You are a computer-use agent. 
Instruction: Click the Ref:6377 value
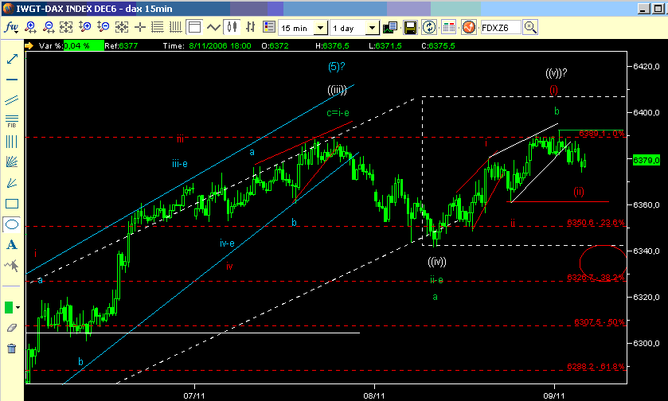pos(121,45)
